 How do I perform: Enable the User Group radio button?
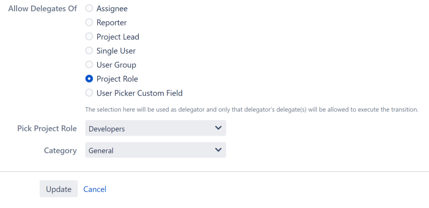coord(89,64)
